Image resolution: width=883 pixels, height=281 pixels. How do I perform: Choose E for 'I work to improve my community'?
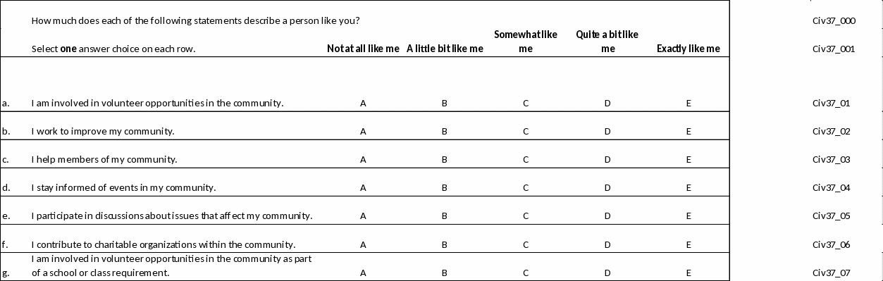(x=689, y=131)
